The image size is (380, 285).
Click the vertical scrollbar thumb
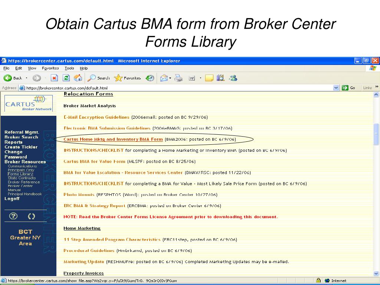pyautogui.click(x=376, y=134)
